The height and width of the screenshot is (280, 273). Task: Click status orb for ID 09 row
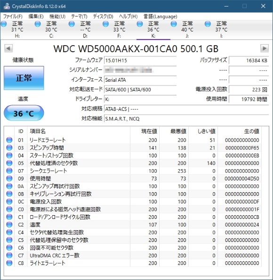tap(9, 179)
